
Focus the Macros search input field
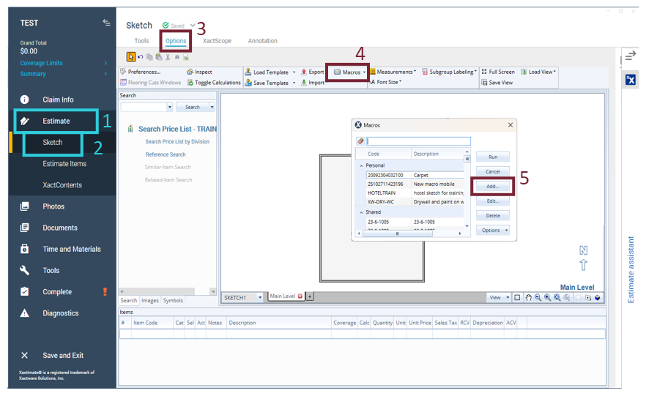coord(418,141)
